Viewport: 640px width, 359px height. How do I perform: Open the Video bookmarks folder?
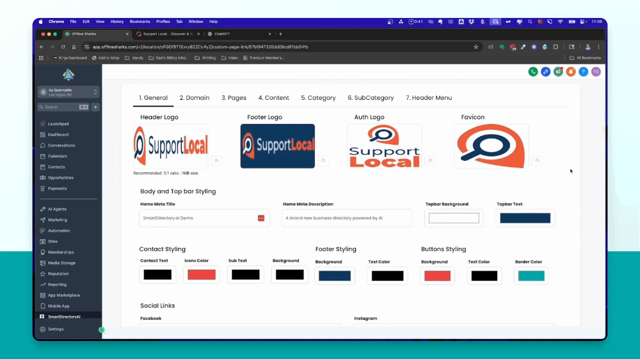click(x=230, y=58)
